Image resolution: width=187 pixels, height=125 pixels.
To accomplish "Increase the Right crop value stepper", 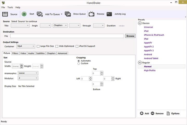I will (113, 77).
